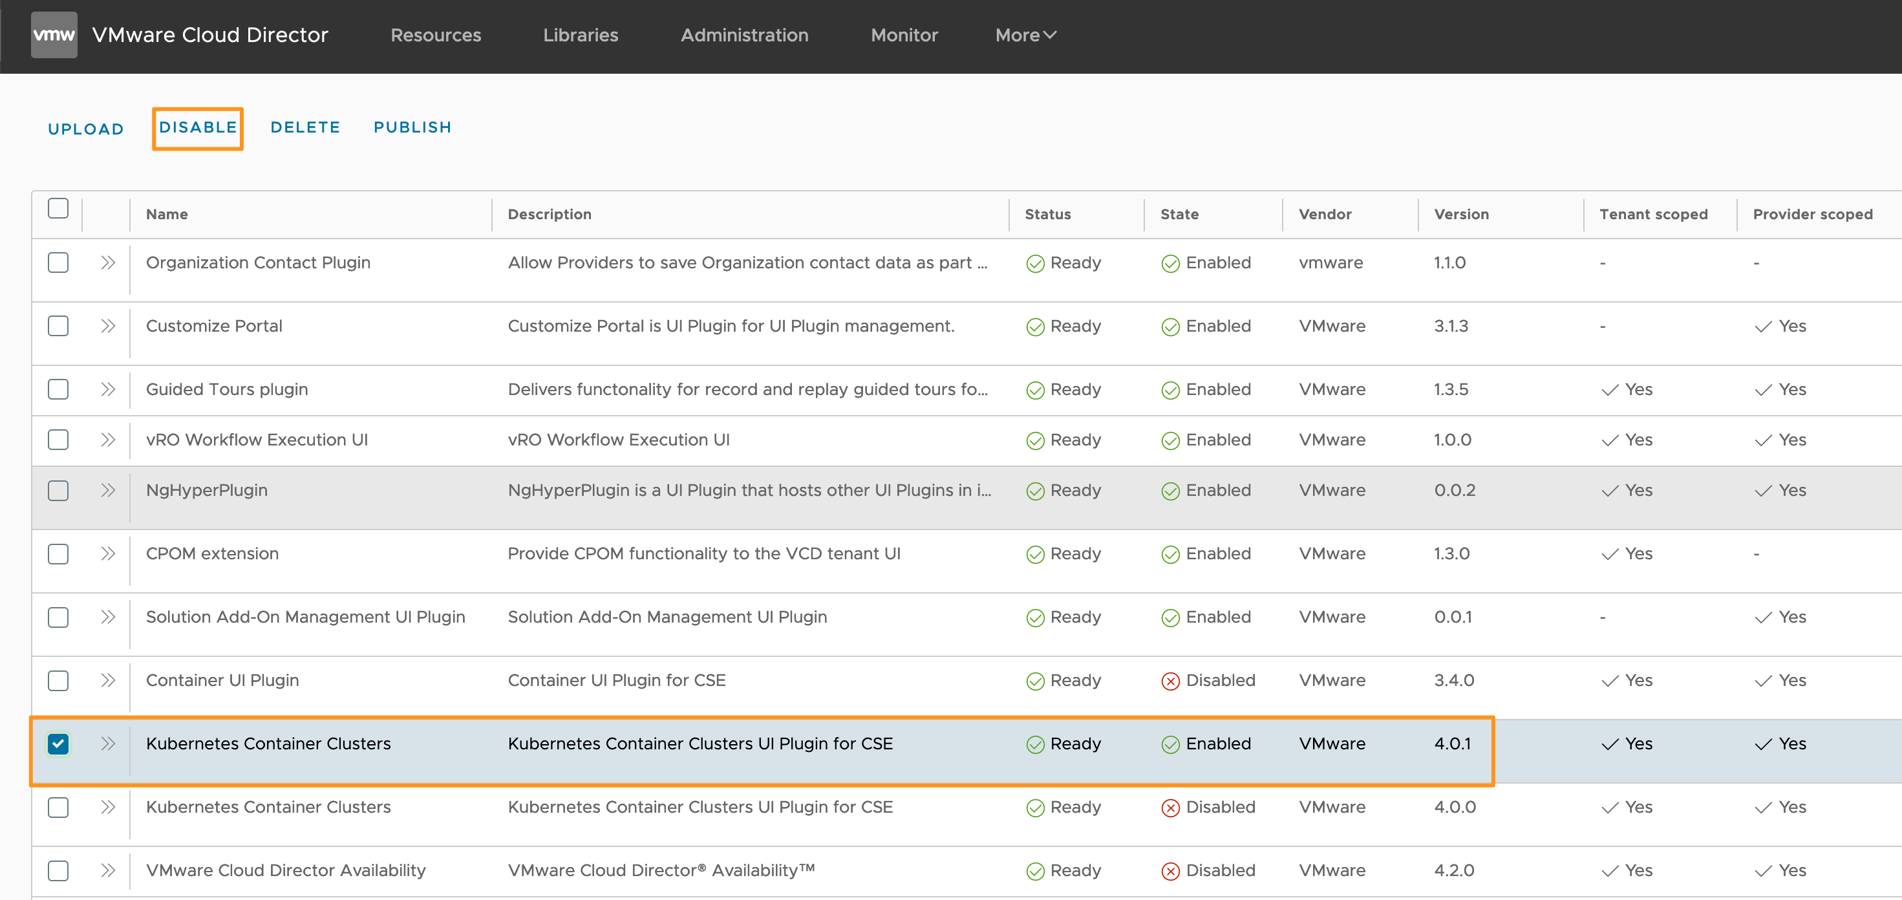Click Enabled icon for CPOM extension
1902x900 pixels.
tap(1170, 555)
